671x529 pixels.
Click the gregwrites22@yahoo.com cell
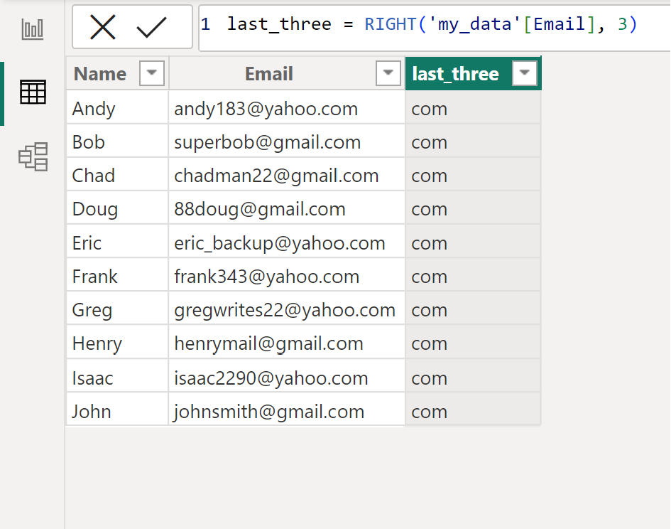(284, 310)
